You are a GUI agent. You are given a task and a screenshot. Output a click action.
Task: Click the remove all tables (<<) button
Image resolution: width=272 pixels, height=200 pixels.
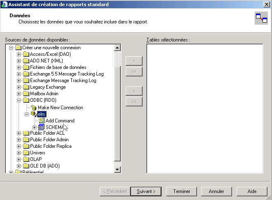[x=134, y=101]
